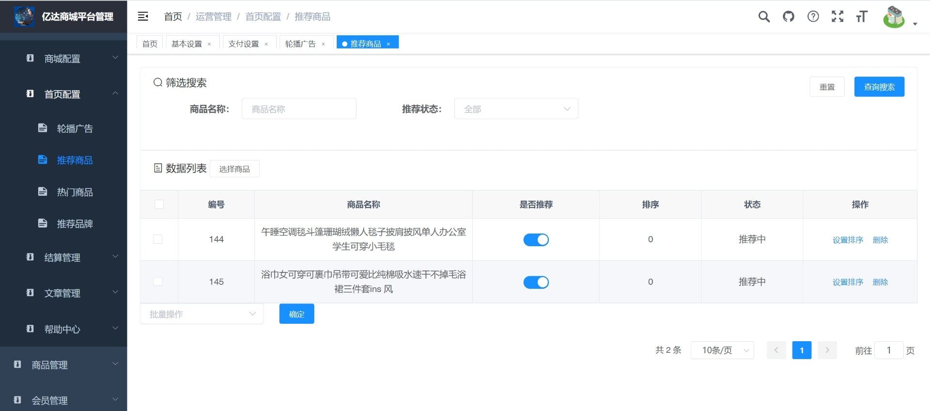Click 设置排序 link for product 144
Screen dimensions: 930x411
pos(848,240)
